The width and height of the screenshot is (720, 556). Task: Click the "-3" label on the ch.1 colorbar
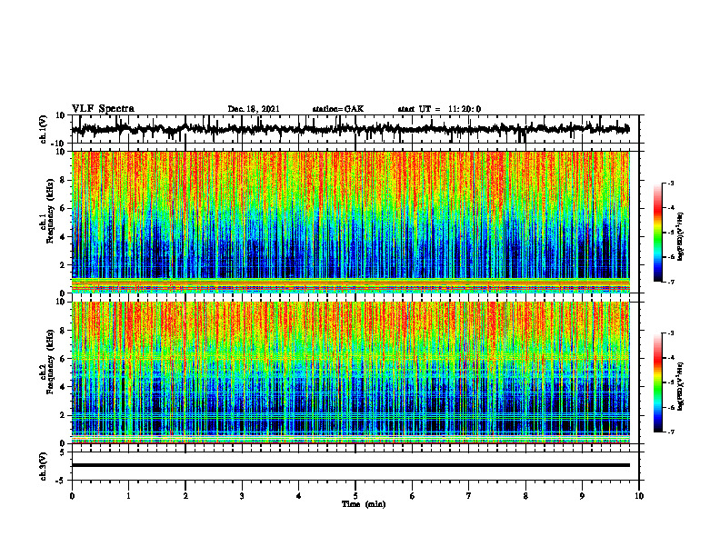click(671, 183)
